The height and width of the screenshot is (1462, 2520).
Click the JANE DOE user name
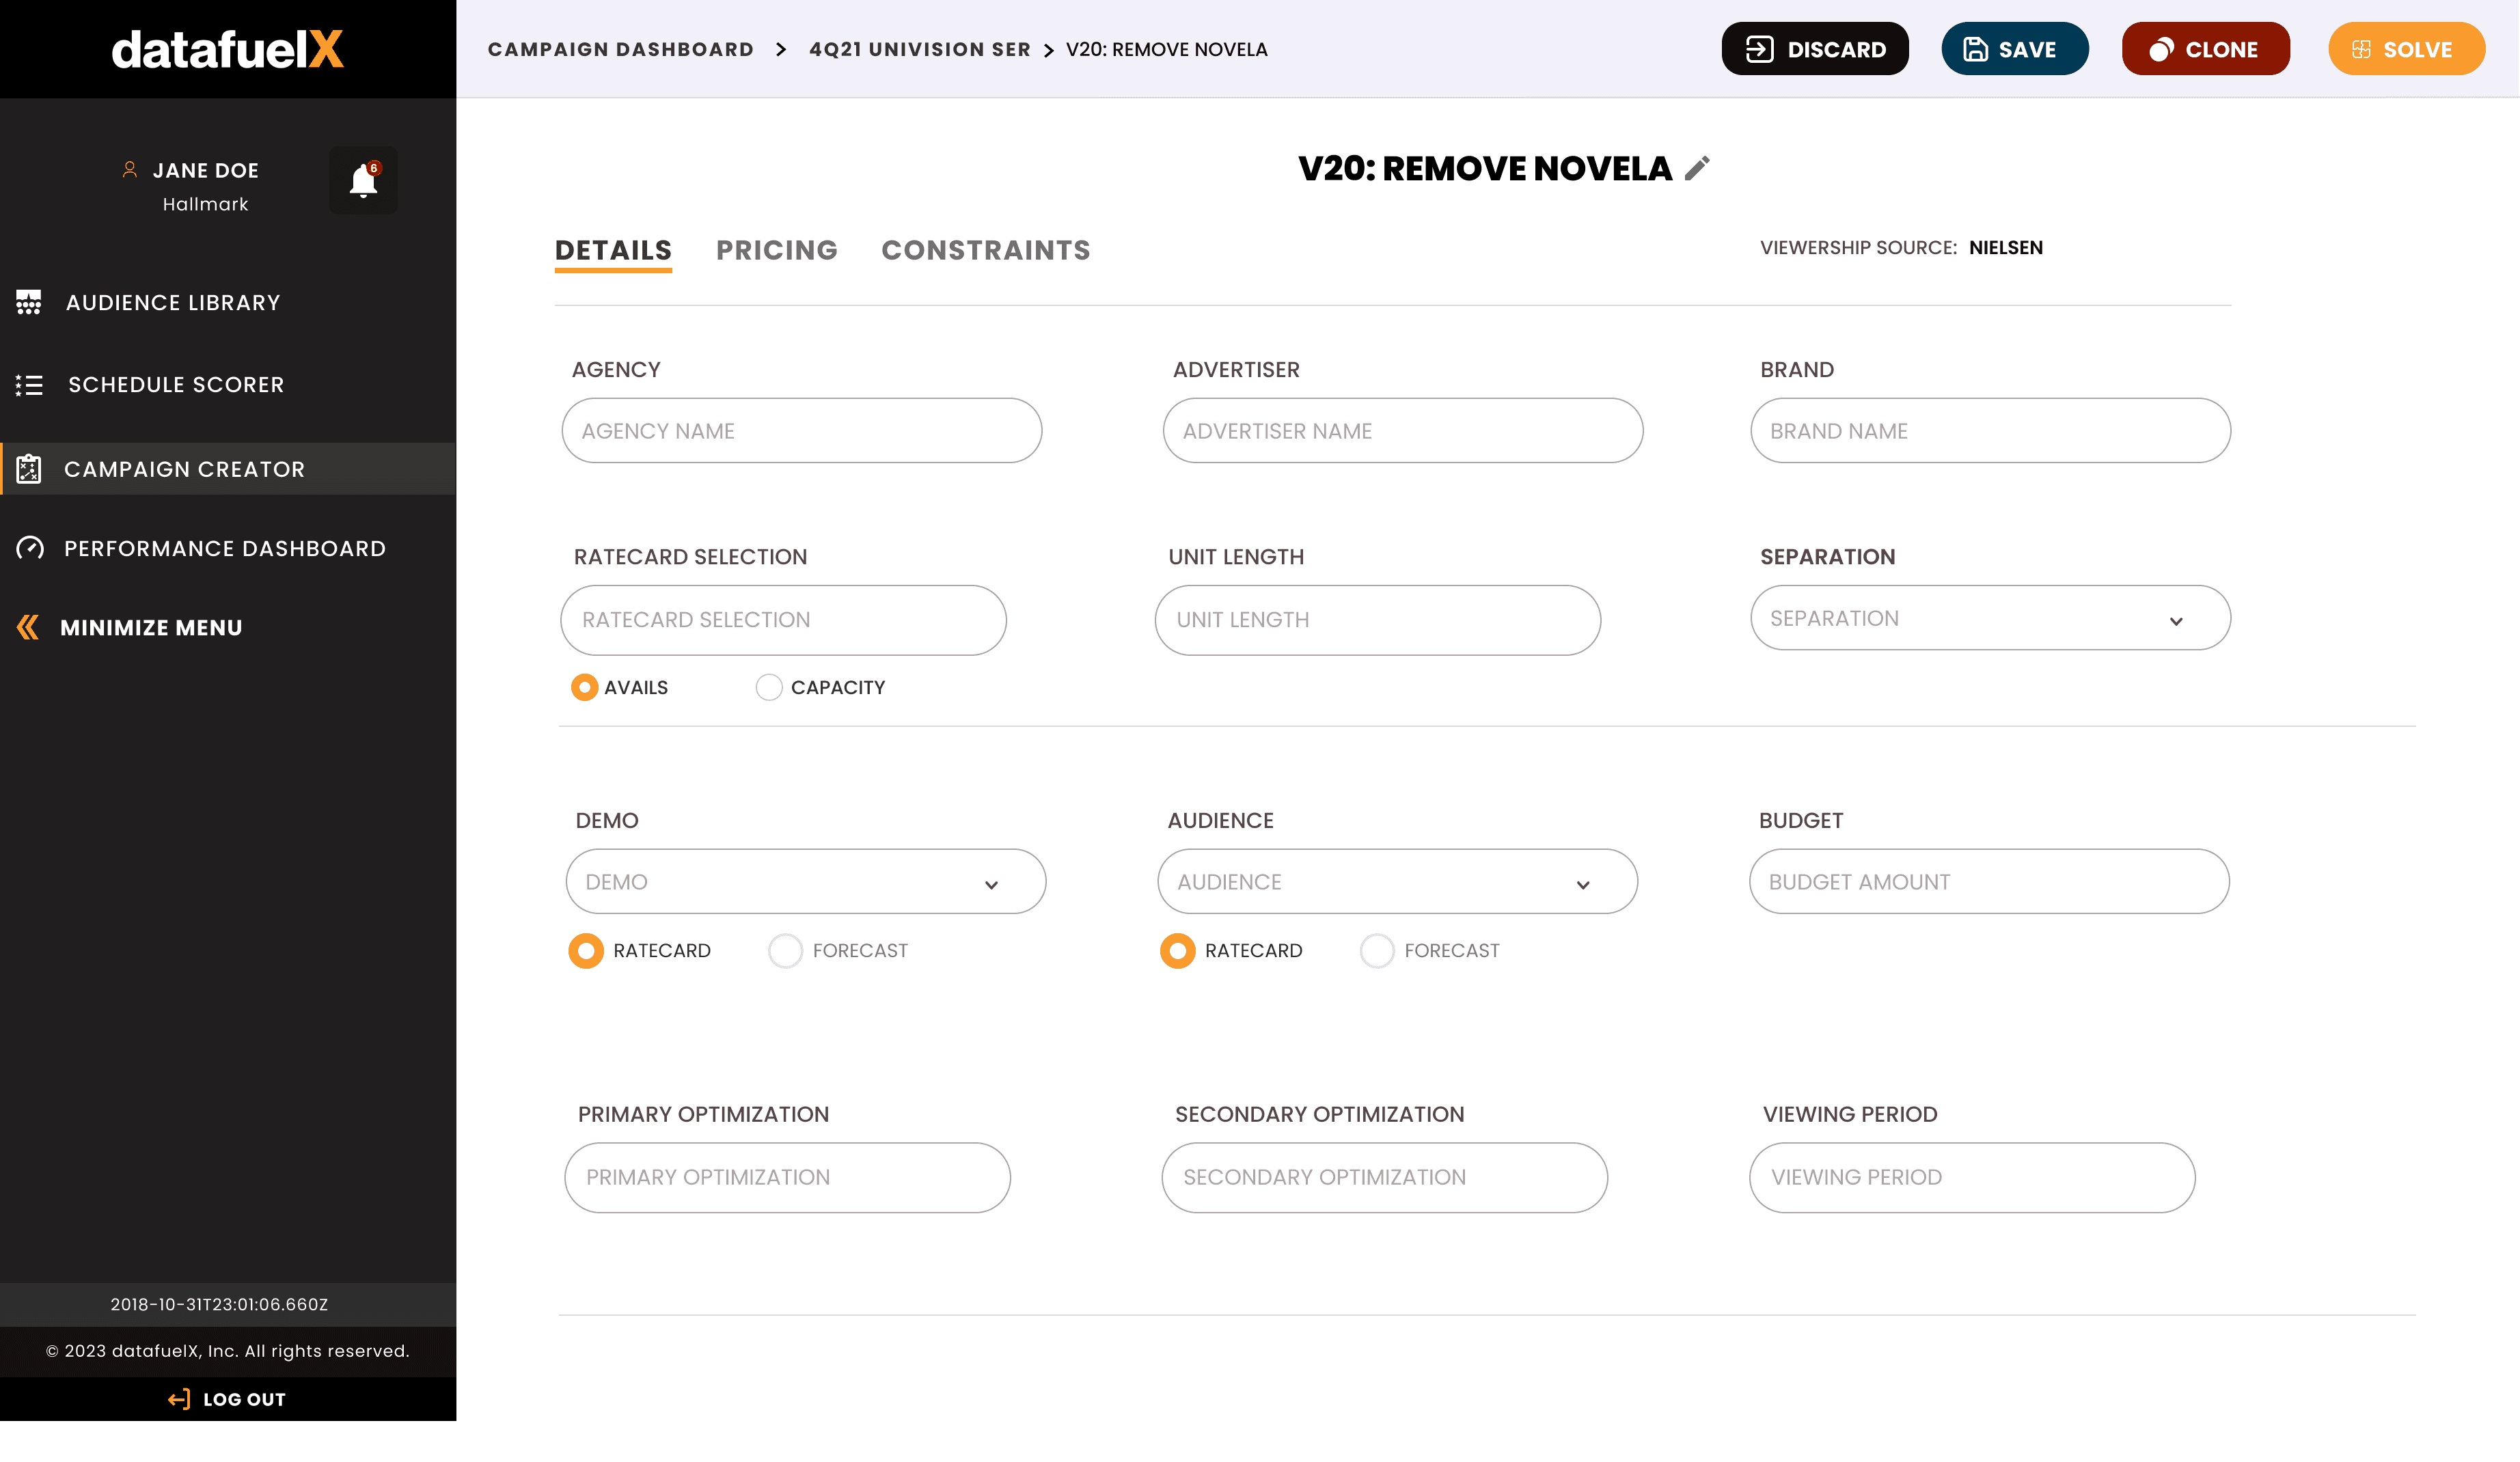[206, 170]
